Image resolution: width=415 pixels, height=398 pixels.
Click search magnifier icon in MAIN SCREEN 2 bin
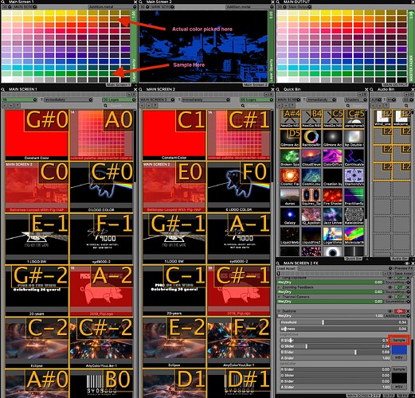[x=243, y=106]
